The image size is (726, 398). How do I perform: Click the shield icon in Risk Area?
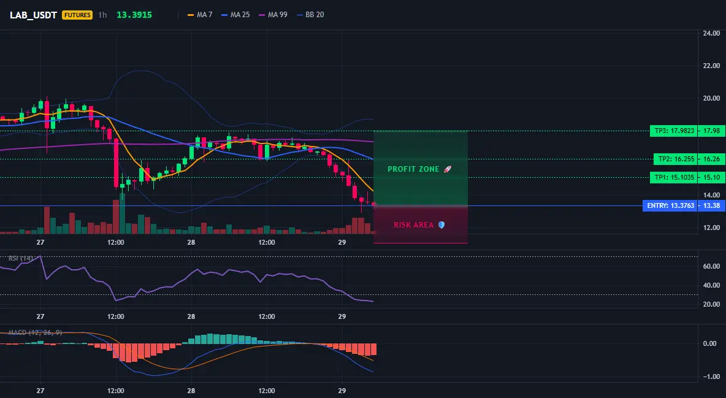tap(441, 224)
